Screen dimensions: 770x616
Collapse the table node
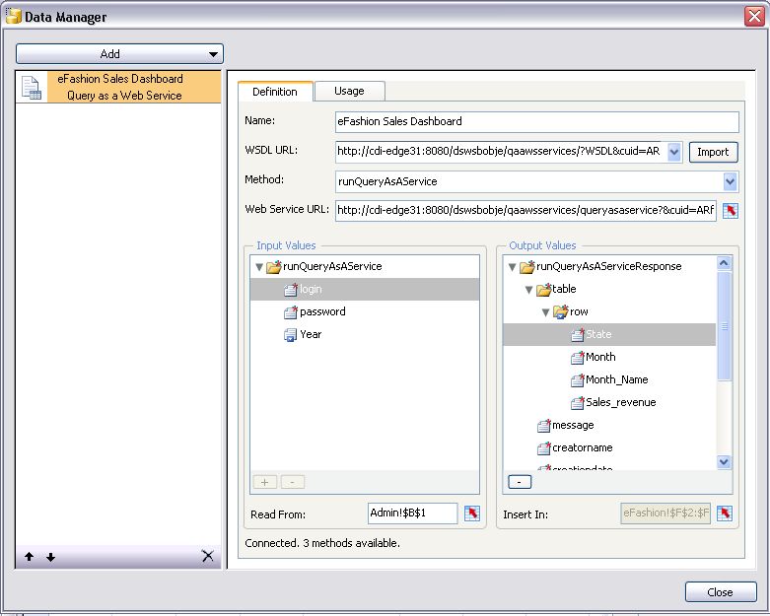(528, 290)
